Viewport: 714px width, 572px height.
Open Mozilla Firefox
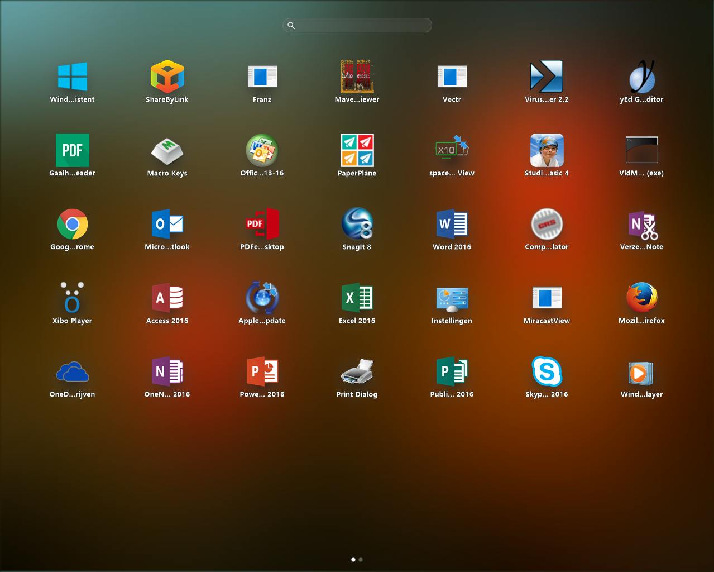click(642, 297)
